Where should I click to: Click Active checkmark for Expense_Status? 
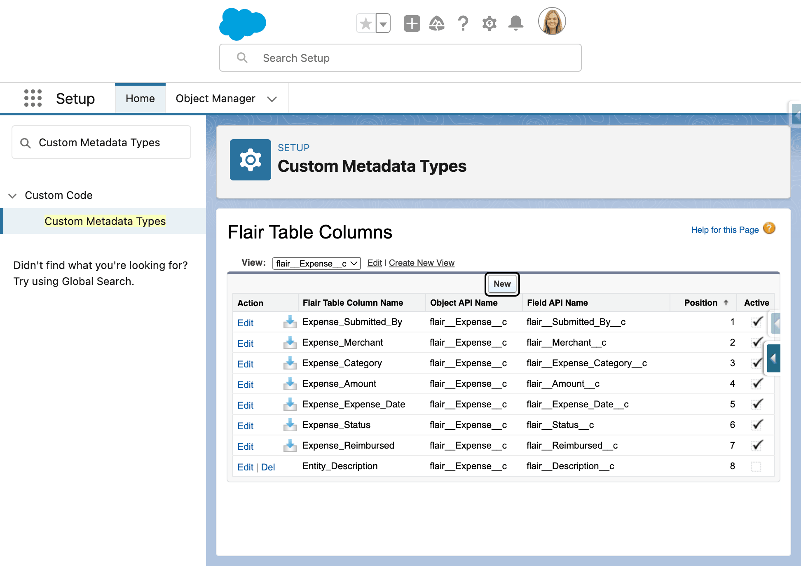[x=757, y=425]
